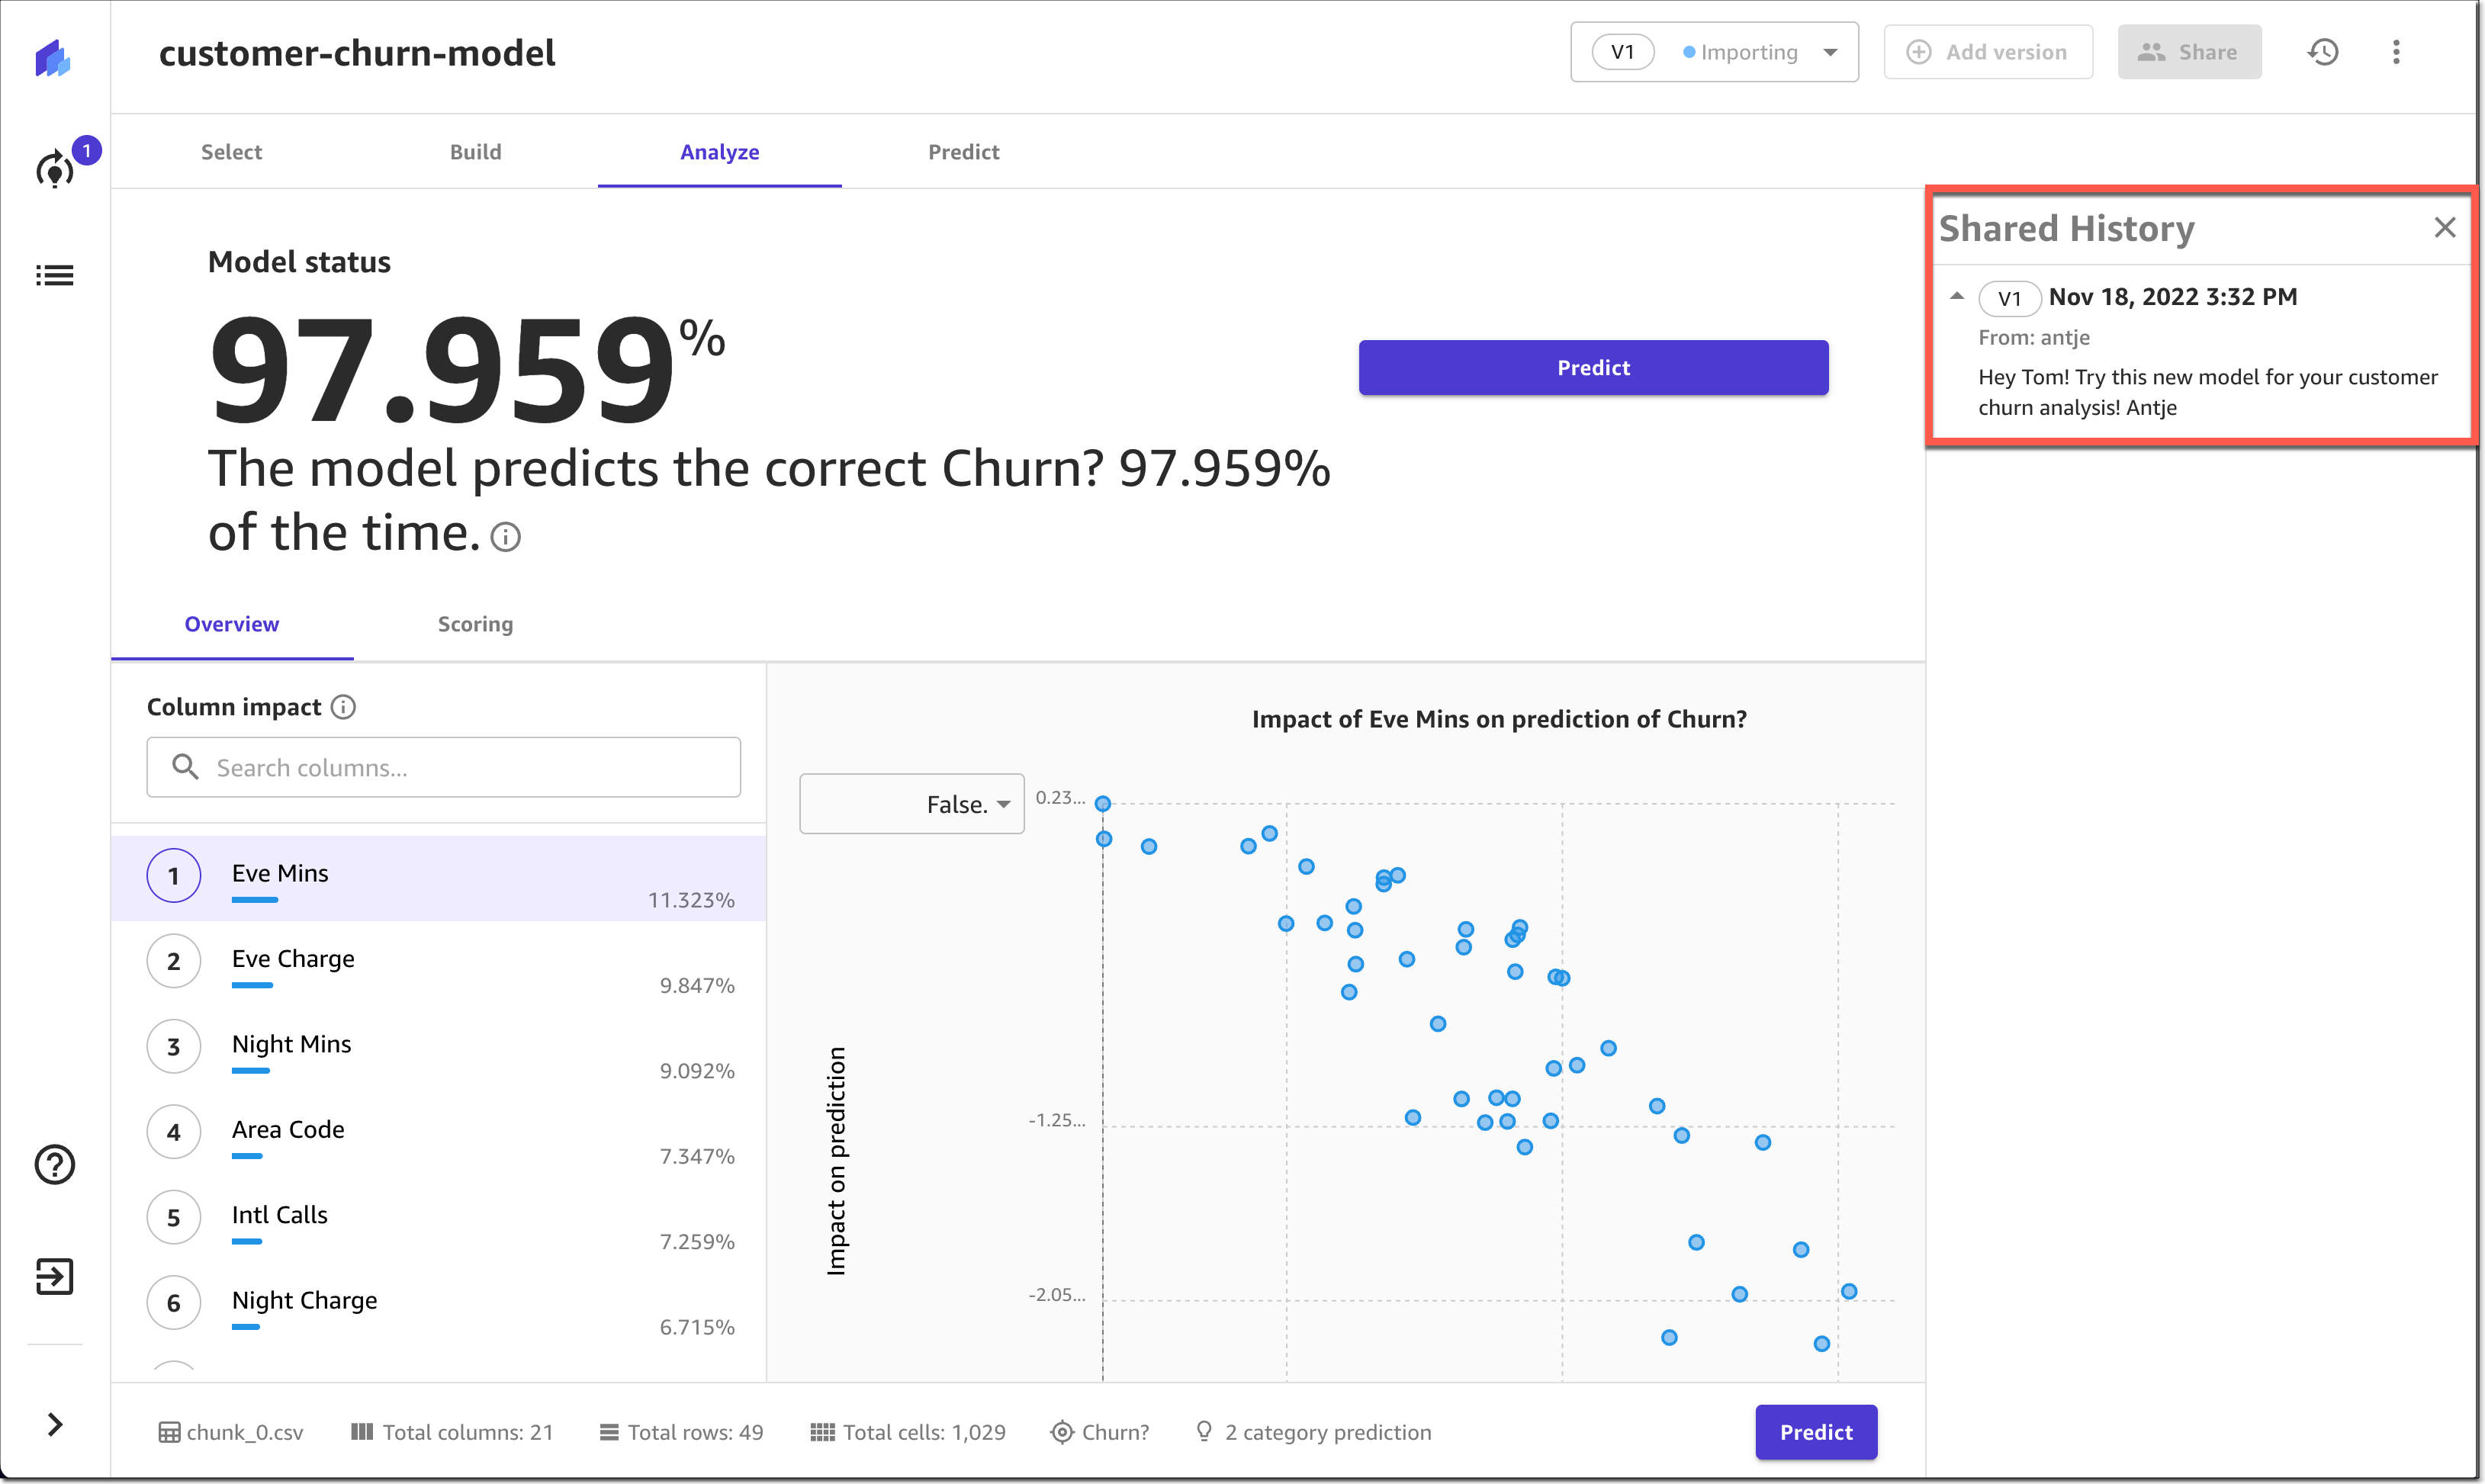Close the Shared History panel
Screen dimensions: 2485x1484
pyautogui.click(x=2444, y=228)
